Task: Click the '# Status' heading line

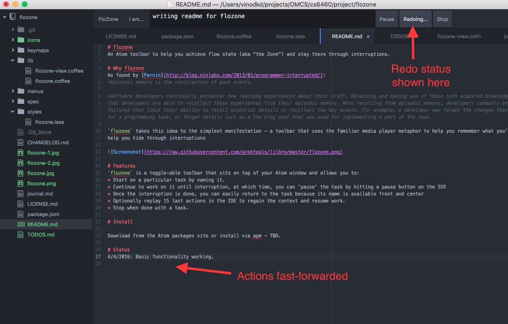Action: tap(119, 250)
